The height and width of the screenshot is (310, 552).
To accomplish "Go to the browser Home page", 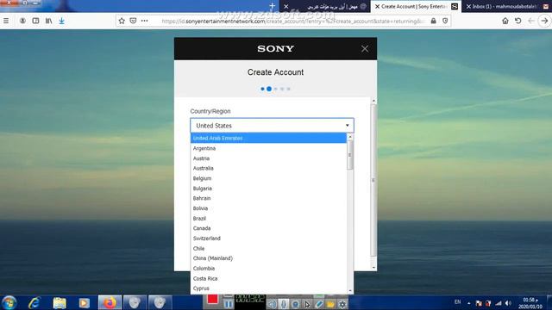I will (505, 21).
